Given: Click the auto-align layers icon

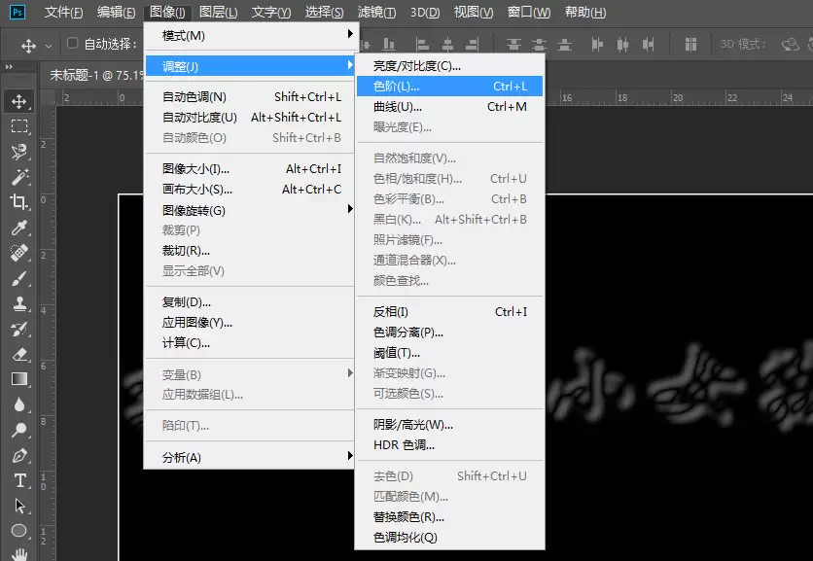Looking at the screenshot, I should [690, 45].
